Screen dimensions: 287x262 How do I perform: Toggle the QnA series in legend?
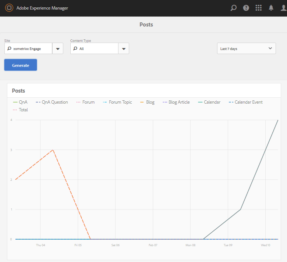(20, 102)
